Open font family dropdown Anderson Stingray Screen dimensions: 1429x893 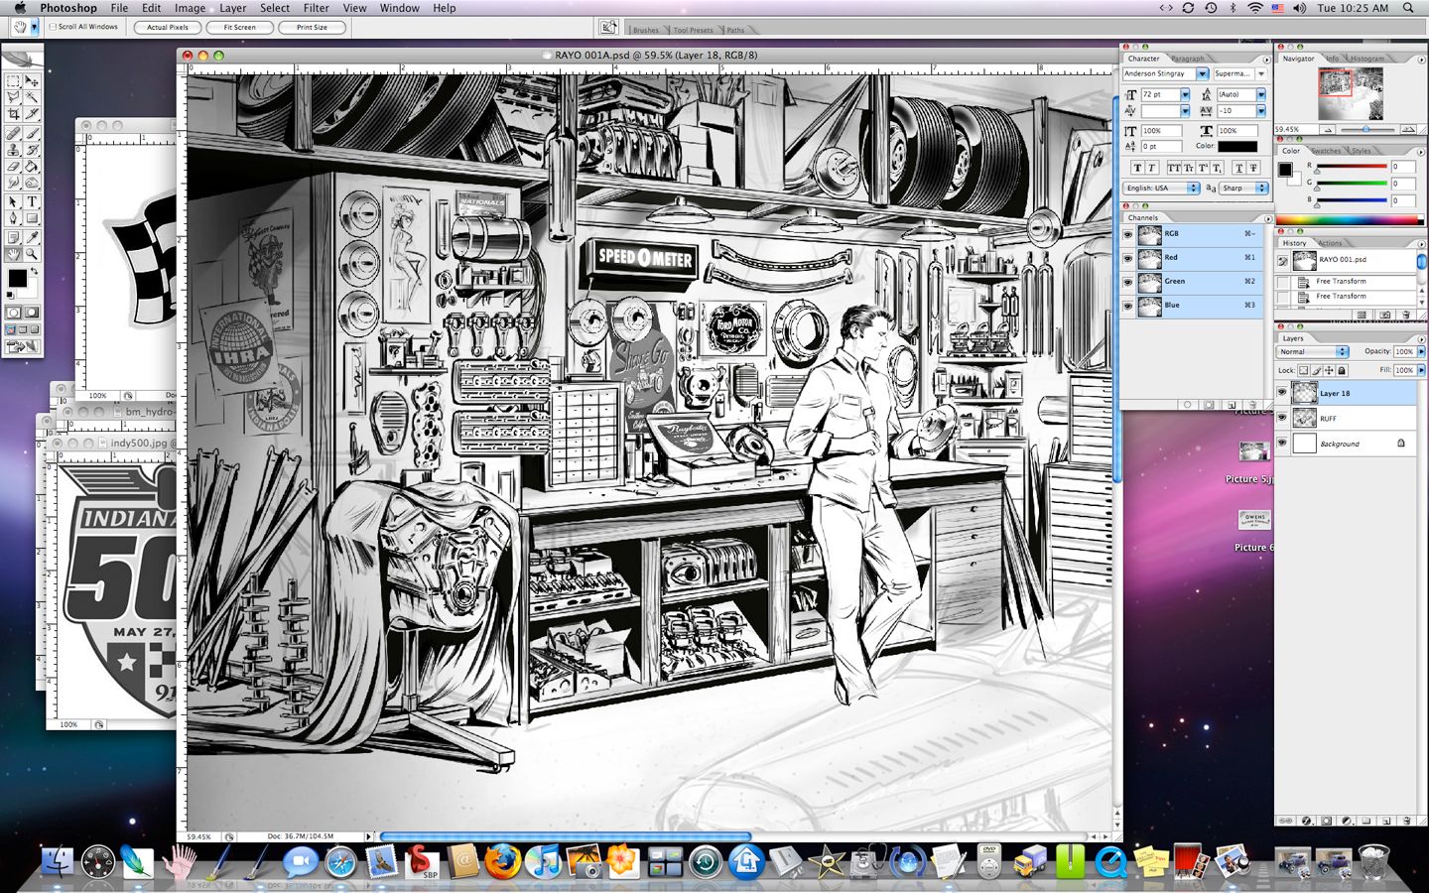[1202, 73]
